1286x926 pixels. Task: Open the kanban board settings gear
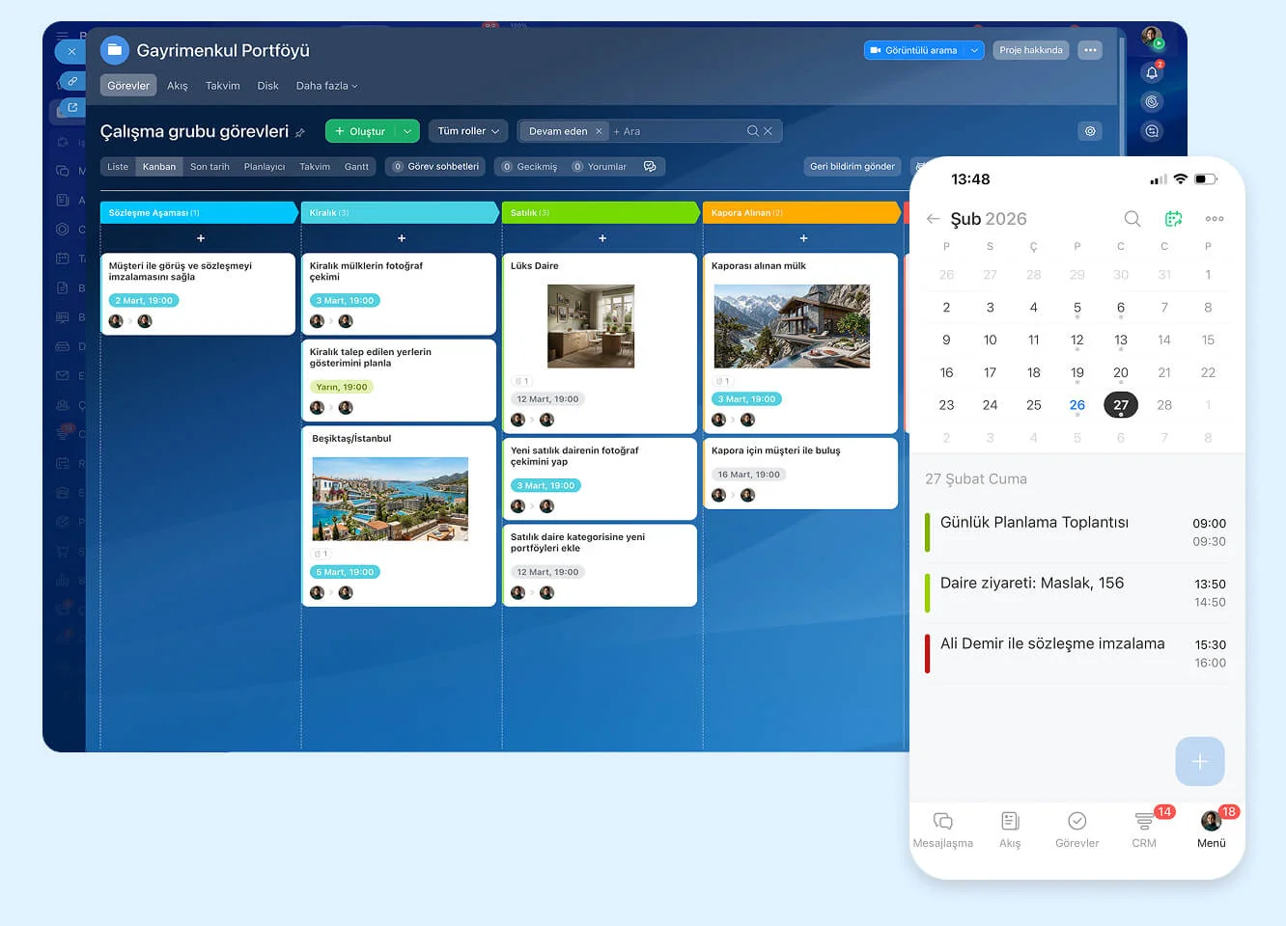tap(1090, 130)
